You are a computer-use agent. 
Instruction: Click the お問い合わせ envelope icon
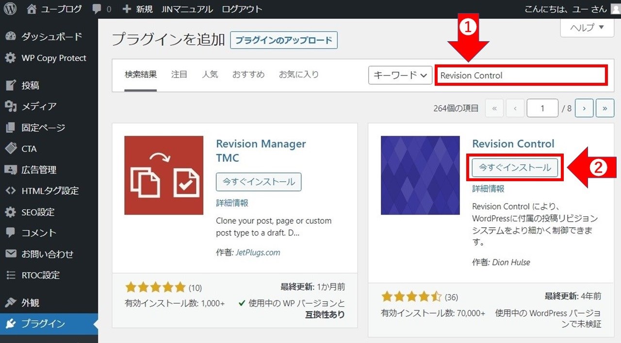[x=10, y=254]
